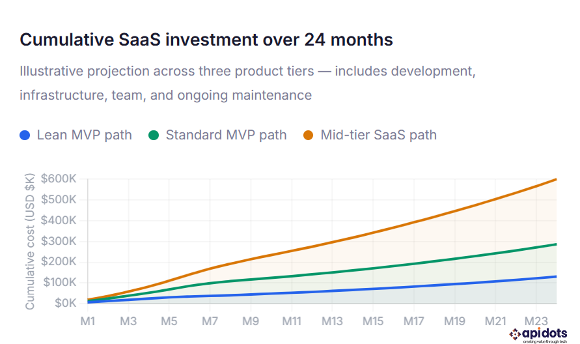Click the $600K y-axis label

click(59, 179)
